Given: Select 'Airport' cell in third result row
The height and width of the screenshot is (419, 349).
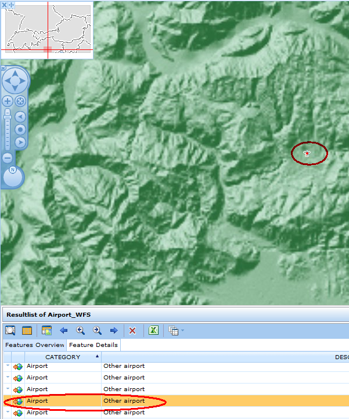Looking at the screenshot, I should tap(63, 389).
